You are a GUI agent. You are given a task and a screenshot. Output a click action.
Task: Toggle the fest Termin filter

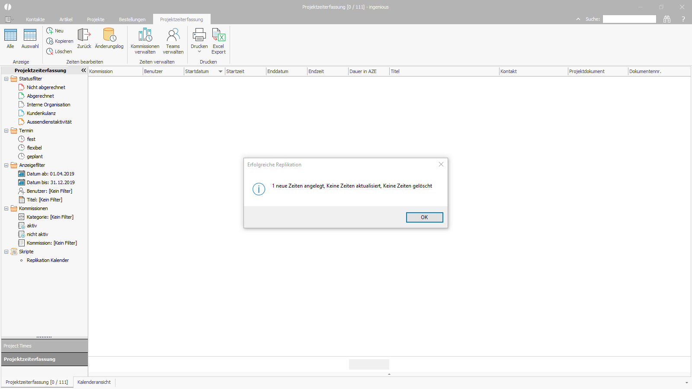31,139
